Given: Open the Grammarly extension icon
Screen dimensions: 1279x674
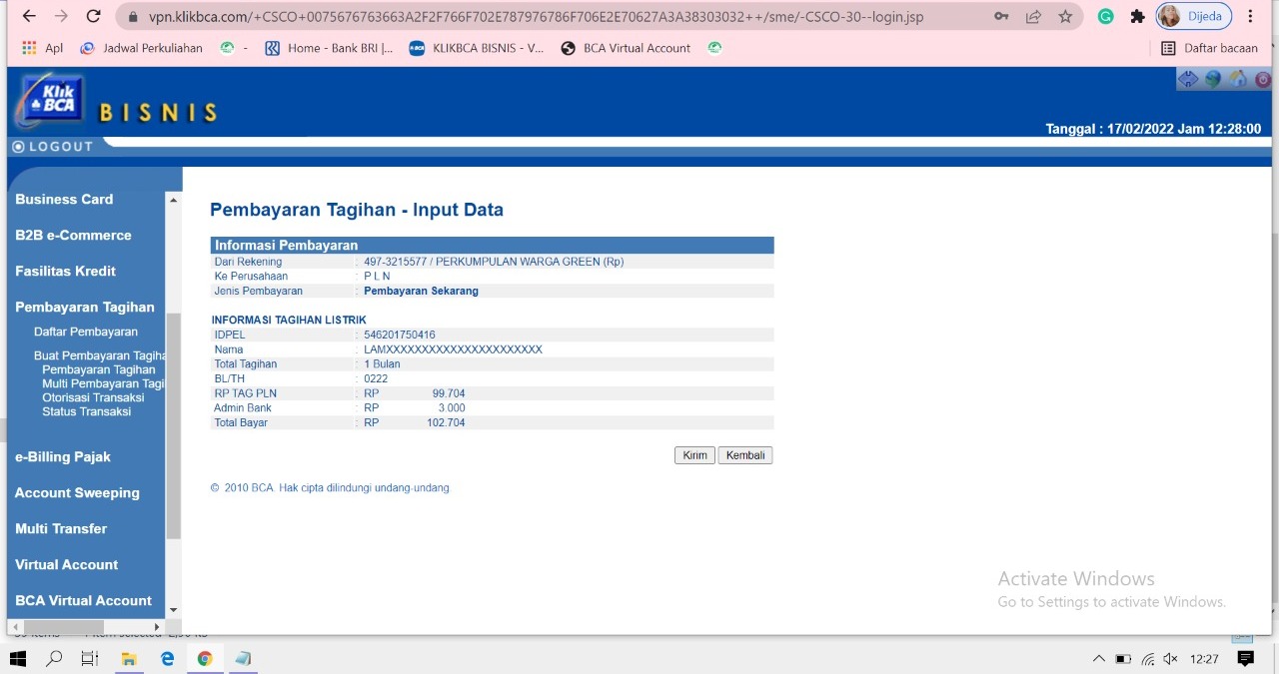Looking at the screenshot, I should pos(1106,17).
